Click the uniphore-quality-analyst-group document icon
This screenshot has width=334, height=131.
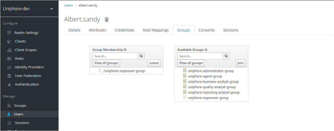click(x=185, y=87)
